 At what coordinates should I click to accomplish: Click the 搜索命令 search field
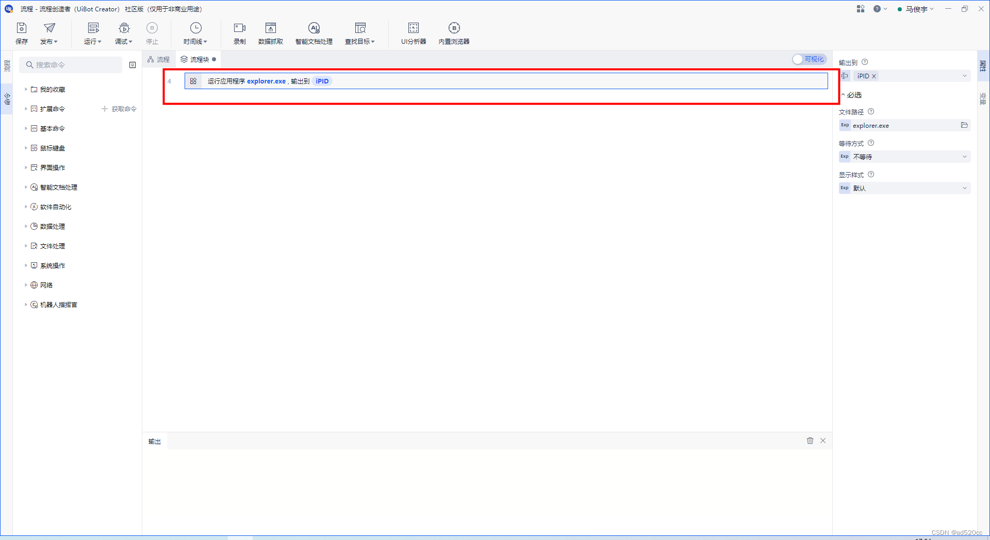point(71,64)
